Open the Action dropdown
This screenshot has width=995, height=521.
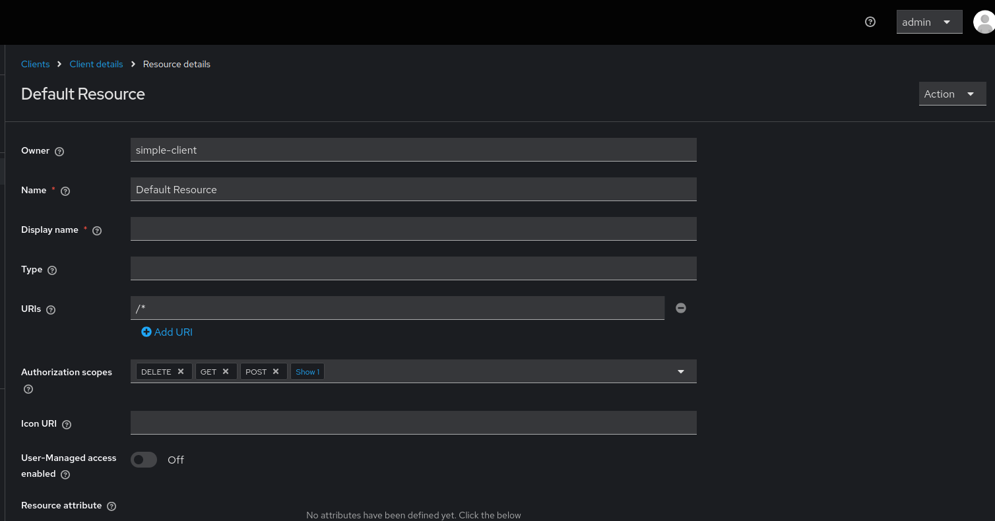tap(952, 94)
